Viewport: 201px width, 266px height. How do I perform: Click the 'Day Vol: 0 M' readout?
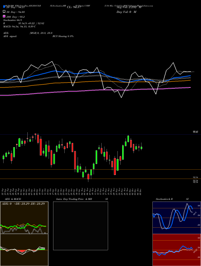click(x=126, y=12)
